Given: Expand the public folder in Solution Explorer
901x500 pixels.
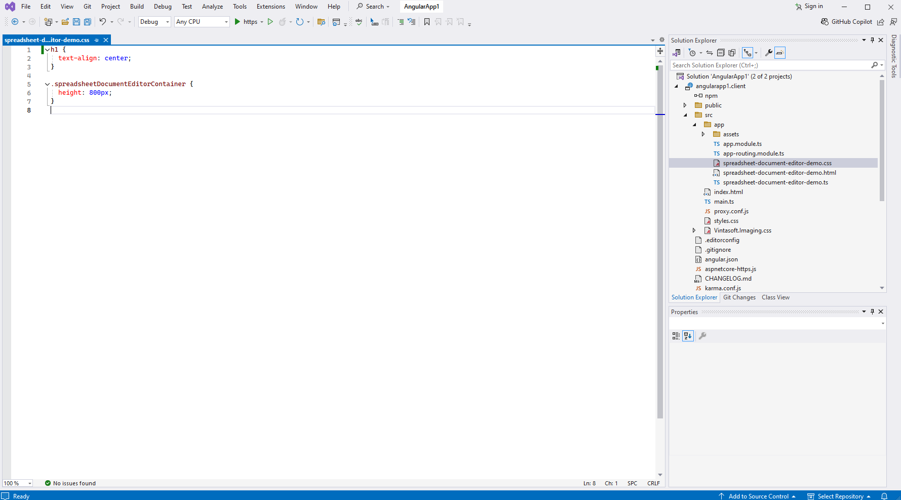Looking at the screenshot, I should coord(685,105).
